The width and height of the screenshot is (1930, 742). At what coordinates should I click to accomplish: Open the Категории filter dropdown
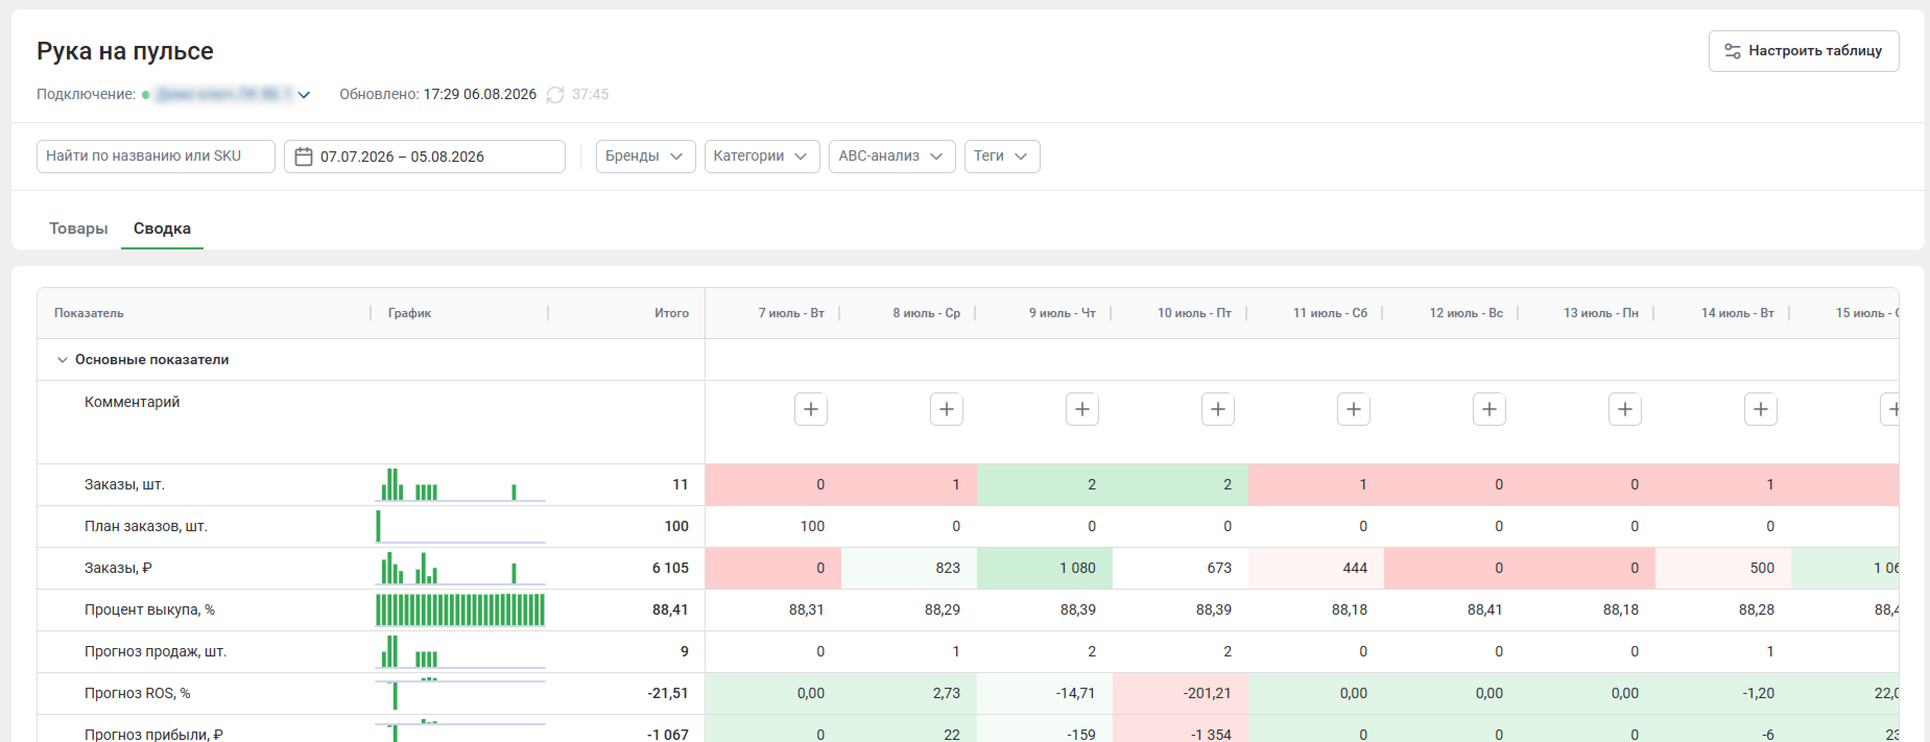[761, 157]
